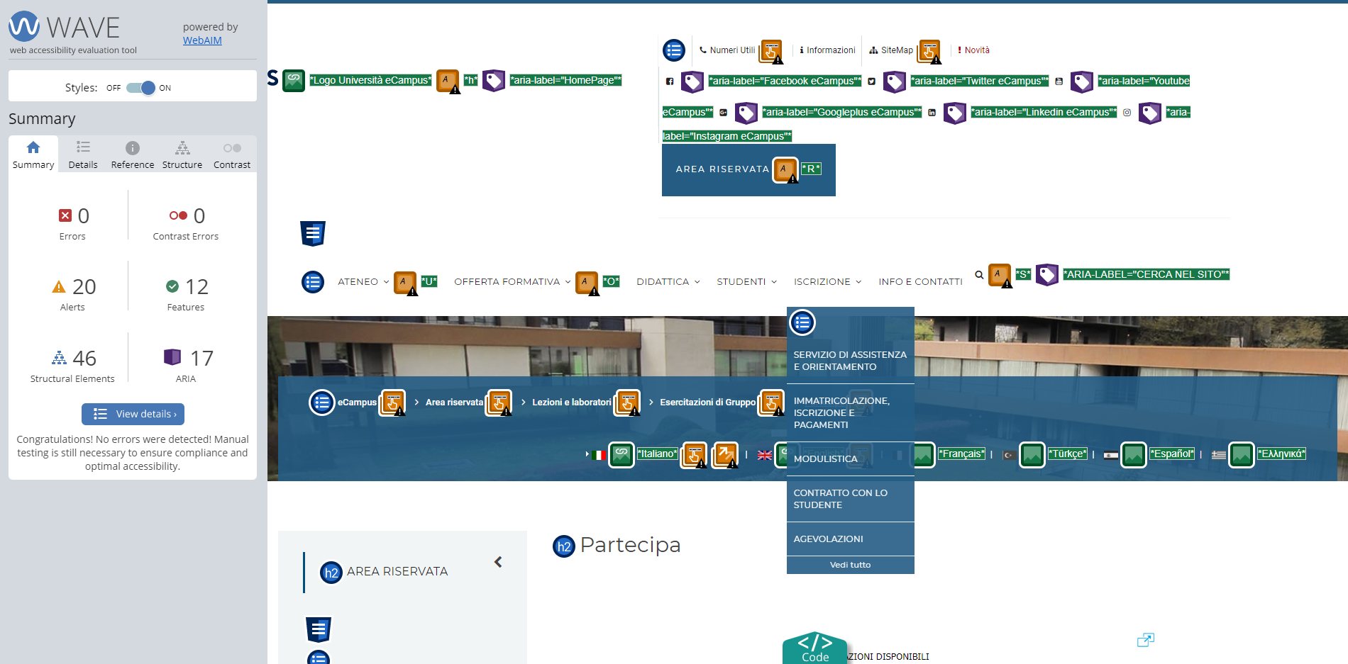Click the WAVE logo icon
The width and height of the screenshot is (1348, 664).
(24, 27)
